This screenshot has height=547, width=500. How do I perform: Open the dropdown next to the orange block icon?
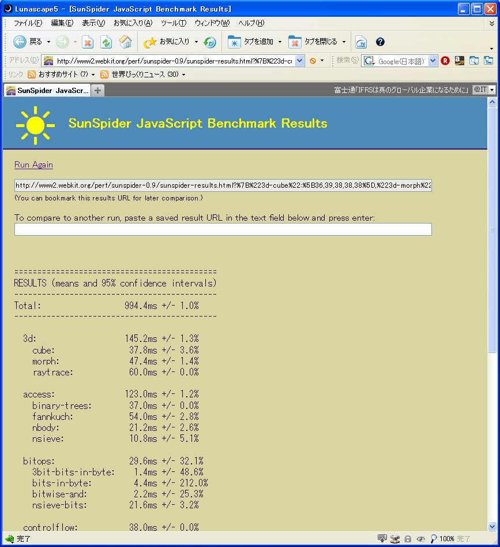tap(322, 61)
